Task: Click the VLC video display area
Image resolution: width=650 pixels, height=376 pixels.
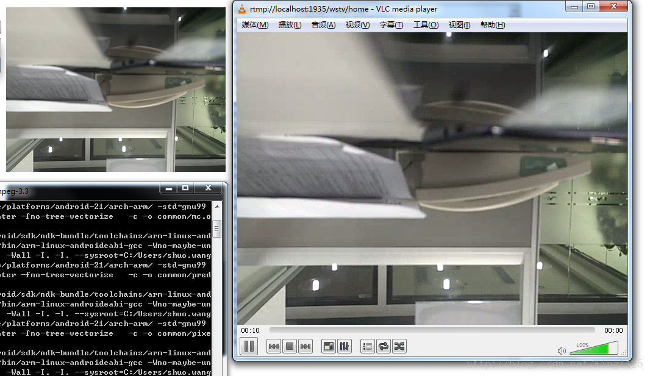Action: click(432, 179)
